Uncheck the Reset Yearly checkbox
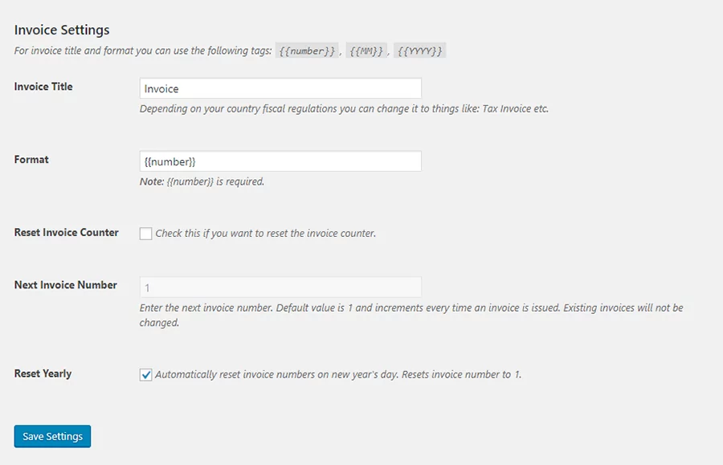Viewport: 723px width, 465px height. (145, 374)
